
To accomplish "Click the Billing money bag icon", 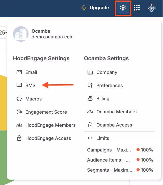I will [x=90, y=99].
